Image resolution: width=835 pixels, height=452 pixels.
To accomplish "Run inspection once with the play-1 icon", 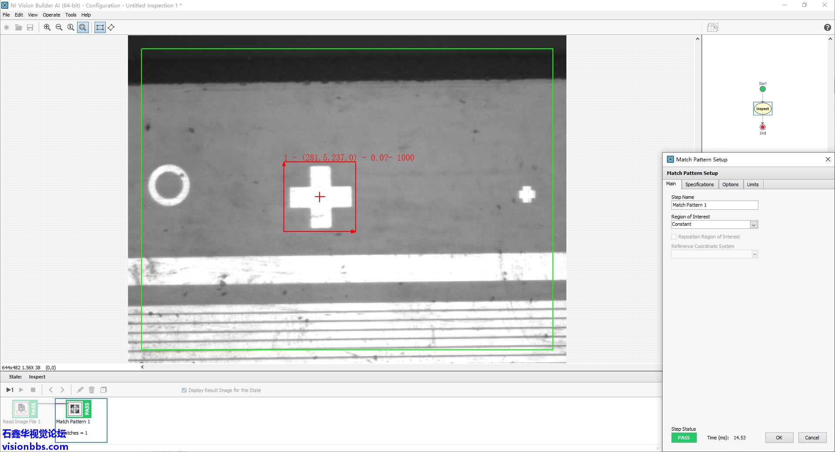I will 10,390.
